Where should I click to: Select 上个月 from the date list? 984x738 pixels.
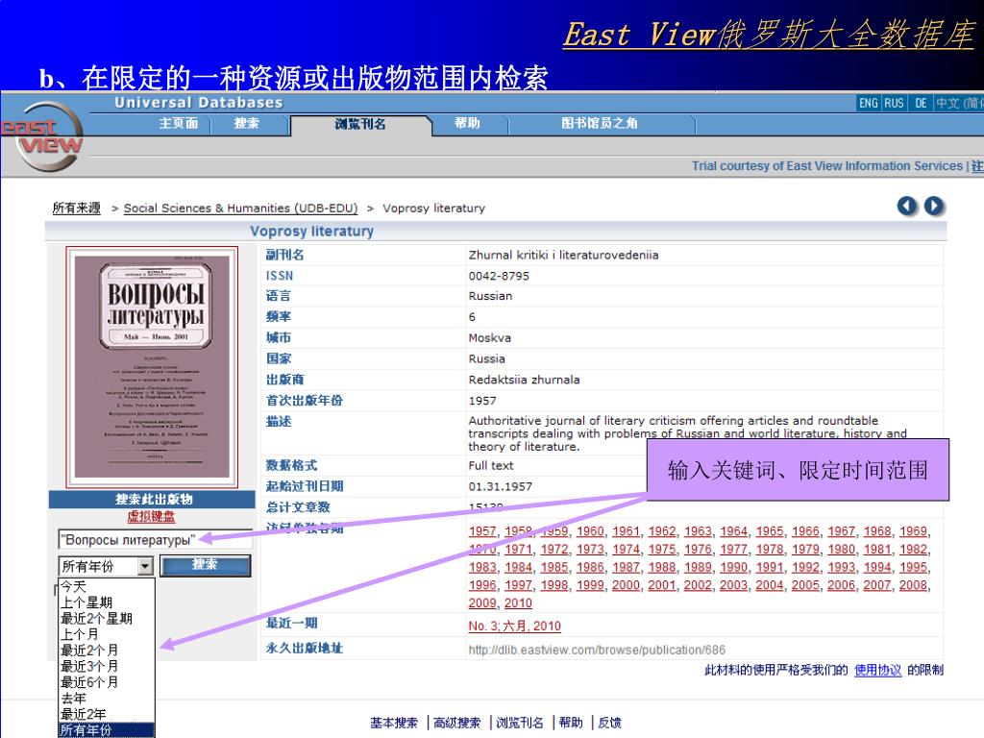click(80, 634)
